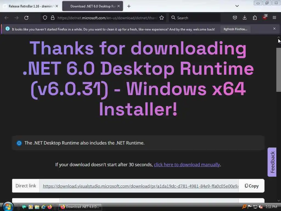Click the download manually link
281x211 pixels.
(x=187, y=165)
